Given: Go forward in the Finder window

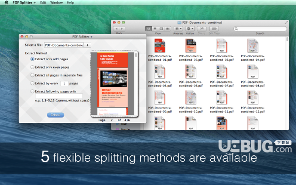Looking at the screenshot, I should [122, 29].
